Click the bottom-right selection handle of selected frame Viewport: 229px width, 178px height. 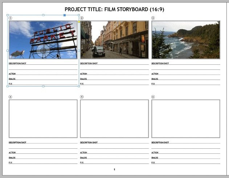pos(79,86)
